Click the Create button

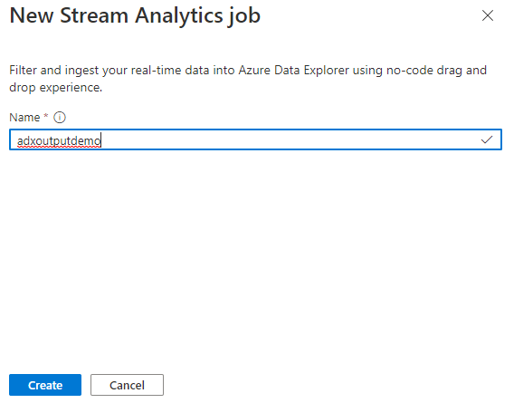coord(45,385)
